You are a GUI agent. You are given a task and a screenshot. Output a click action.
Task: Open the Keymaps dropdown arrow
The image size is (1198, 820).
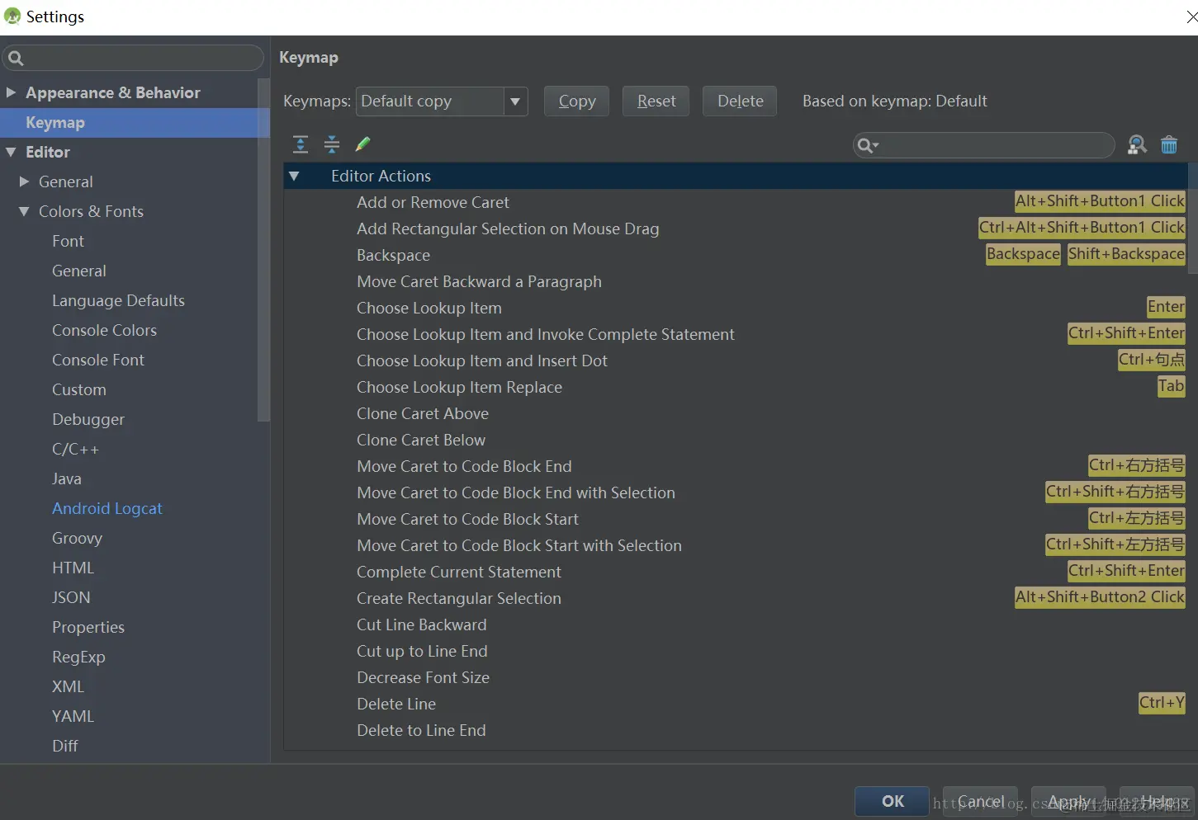pyautogui.click(x=515, y=101)
